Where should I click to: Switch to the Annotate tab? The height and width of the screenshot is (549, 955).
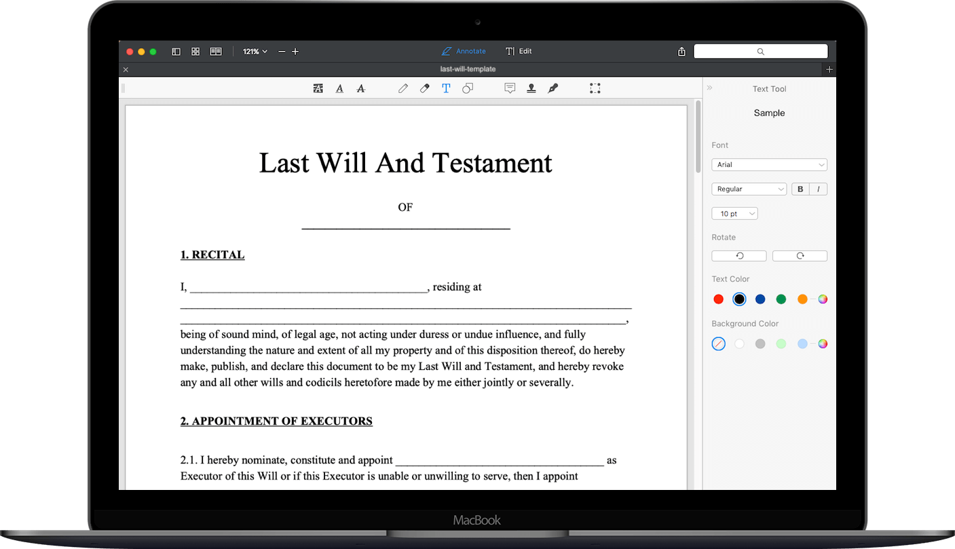click(464, 51)
